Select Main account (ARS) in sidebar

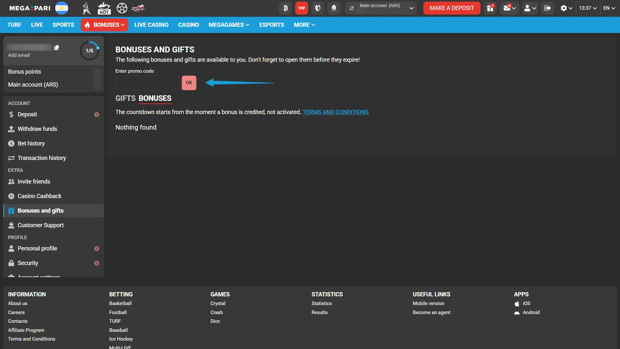[33, 85]
